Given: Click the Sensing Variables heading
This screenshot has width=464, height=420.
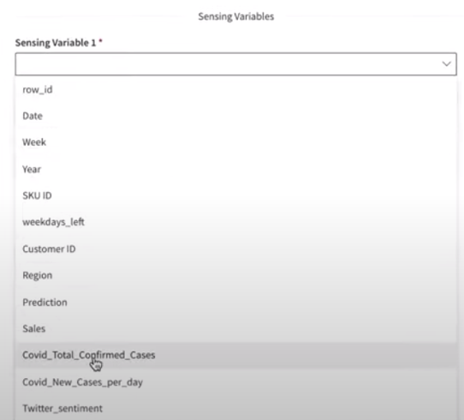Looking at the screenshot, I should [235, 16].
